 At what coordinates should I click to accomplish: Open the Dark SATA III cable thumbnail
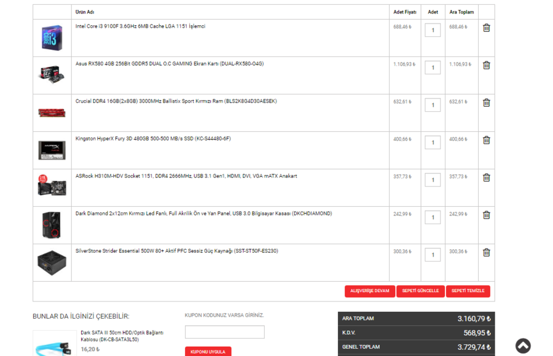click(55, 344)
